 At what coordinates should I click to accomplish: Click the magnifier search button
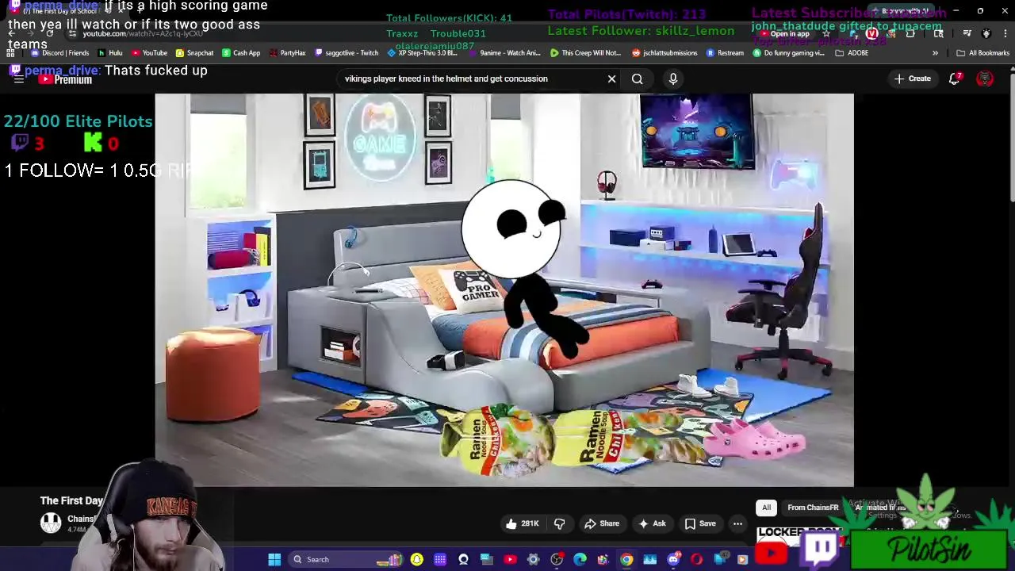(637, 79)
